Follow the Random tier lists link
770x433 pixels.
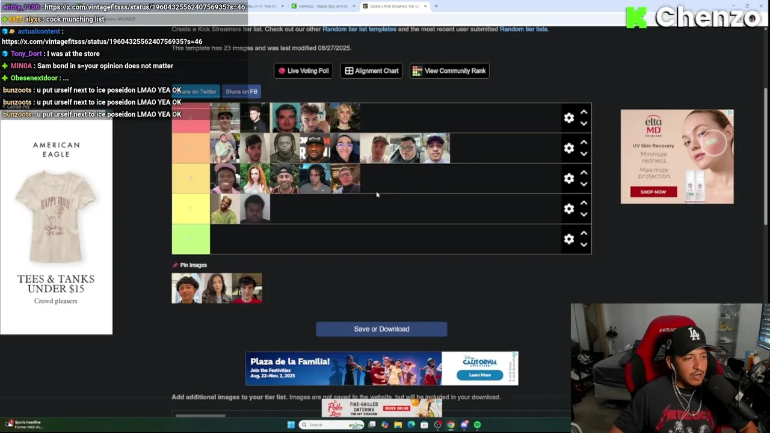click(523, 29)
